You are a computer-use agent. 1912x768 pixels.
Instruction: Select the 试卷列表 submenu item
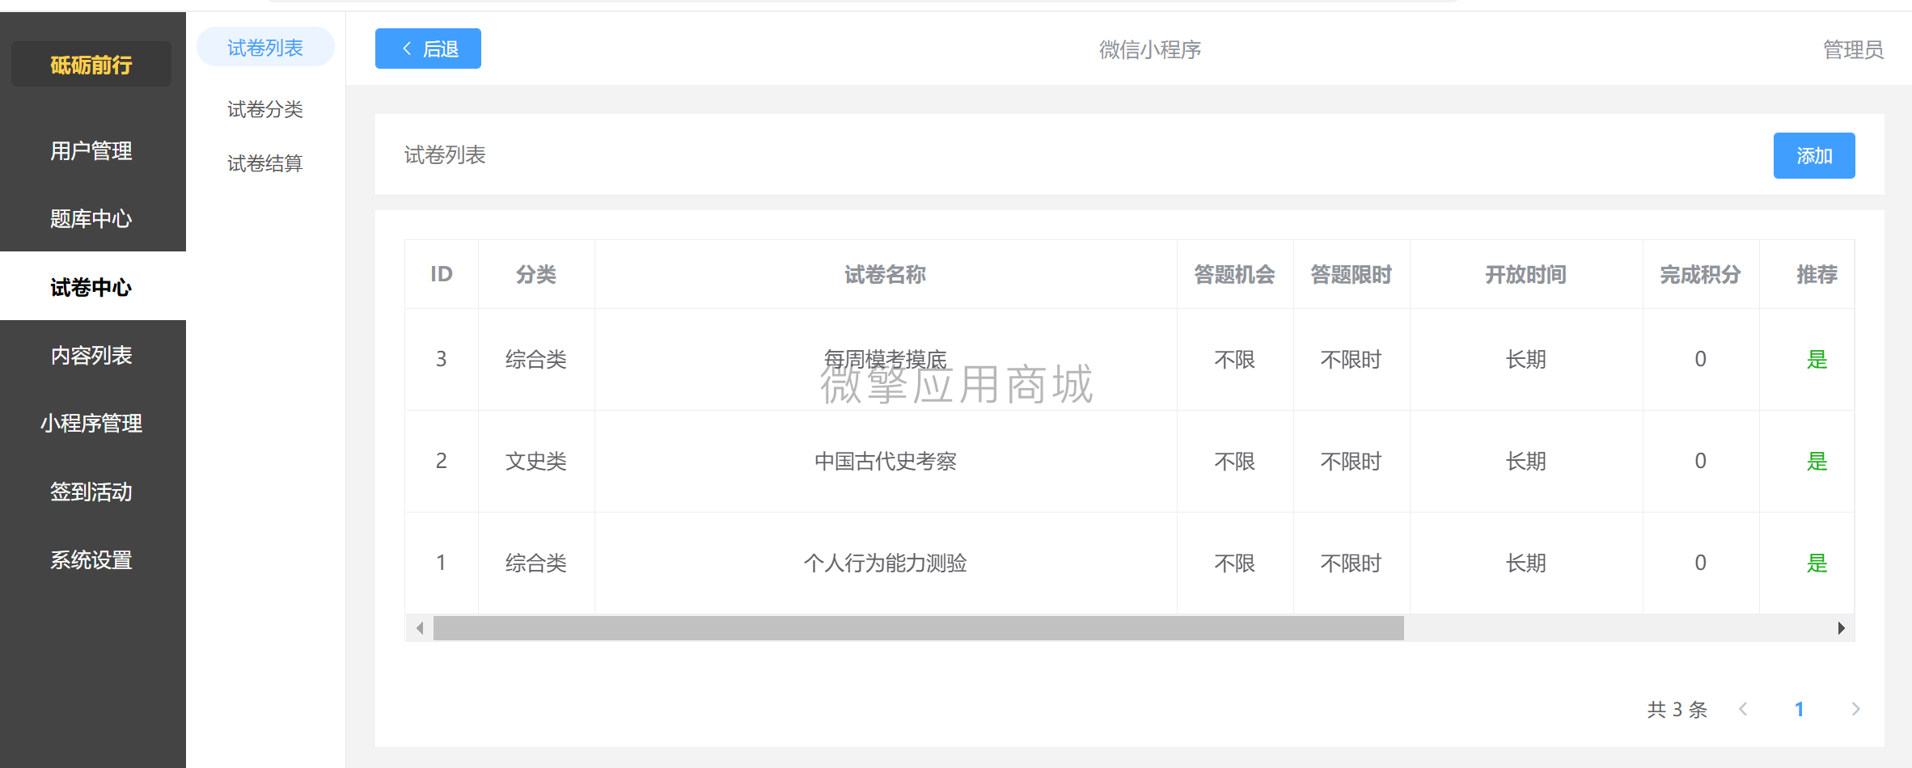click(265, 48)
